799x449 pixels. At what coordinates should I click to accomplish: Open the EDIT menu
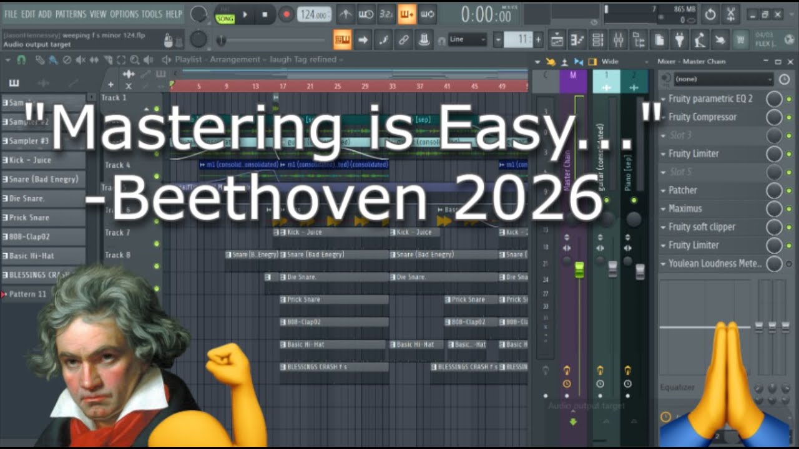tap(28, 14)
